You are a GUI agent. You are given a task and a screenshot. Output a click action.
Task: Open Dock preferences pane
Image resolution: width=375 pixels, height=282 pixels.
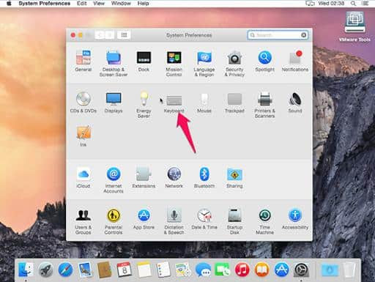tap(144, 61)
